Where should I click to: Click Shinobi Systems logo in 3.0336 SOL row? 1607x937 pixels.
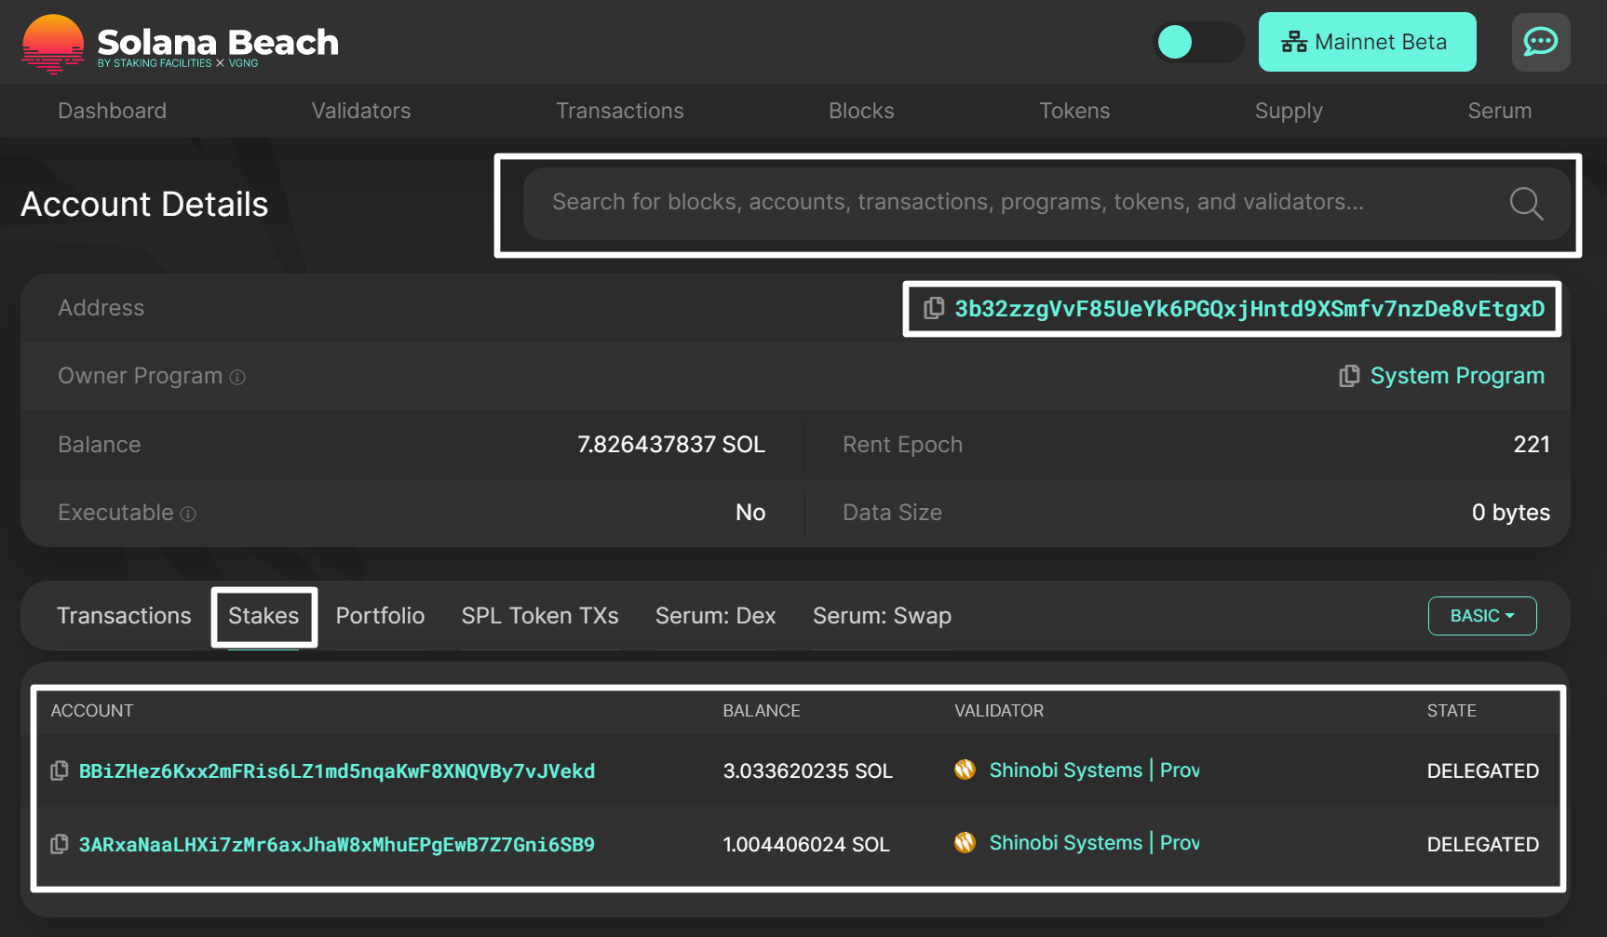[x=965, y=770]
